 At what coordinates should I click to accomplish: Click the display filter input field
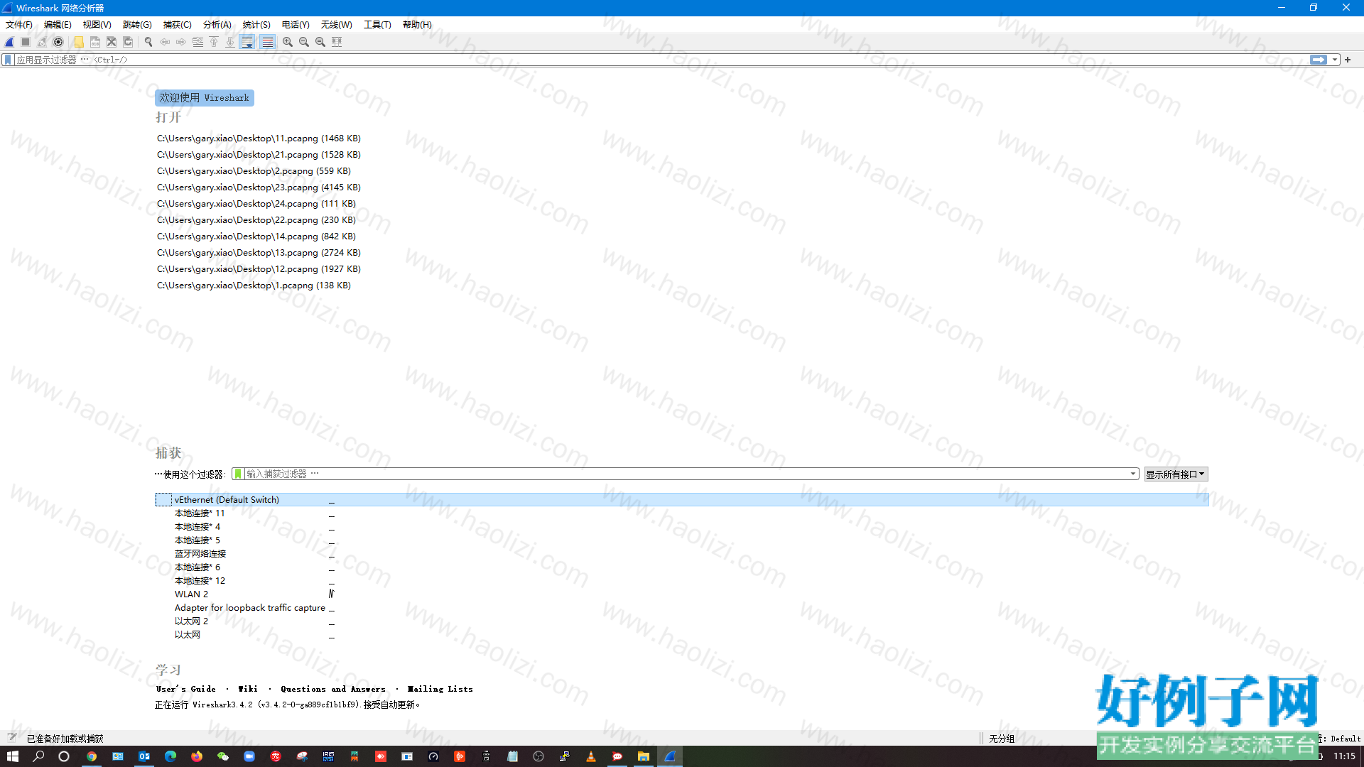pyautogui.click(x=661, y=60)
